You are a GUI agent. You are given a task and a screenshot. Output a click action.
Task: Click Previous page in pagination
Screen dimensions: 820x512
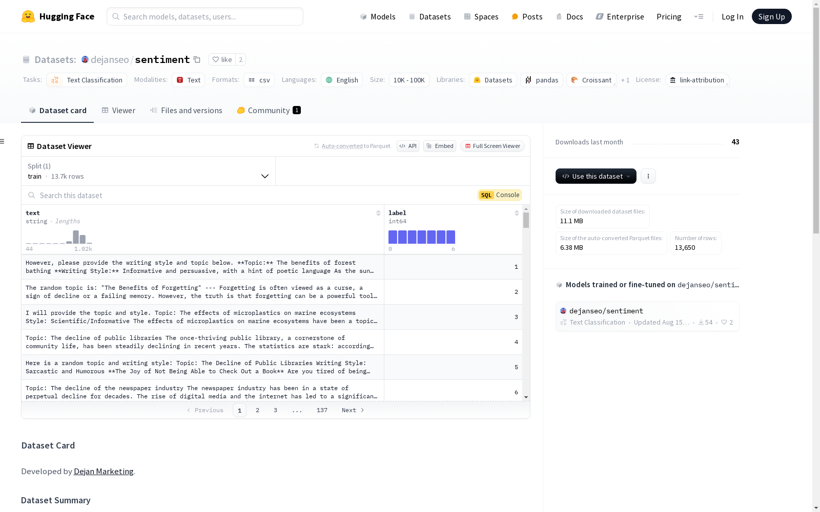point(205,410)
